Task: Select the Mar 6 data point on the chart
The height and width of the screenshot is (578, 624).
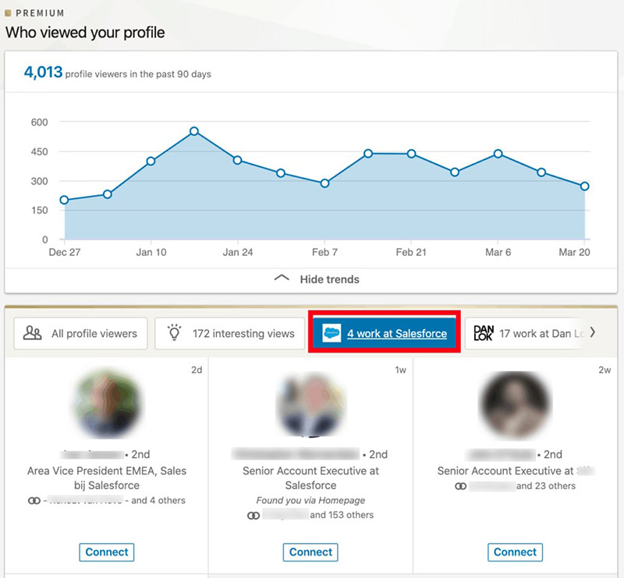Action: pyautogui.click(x=498, y=154)
